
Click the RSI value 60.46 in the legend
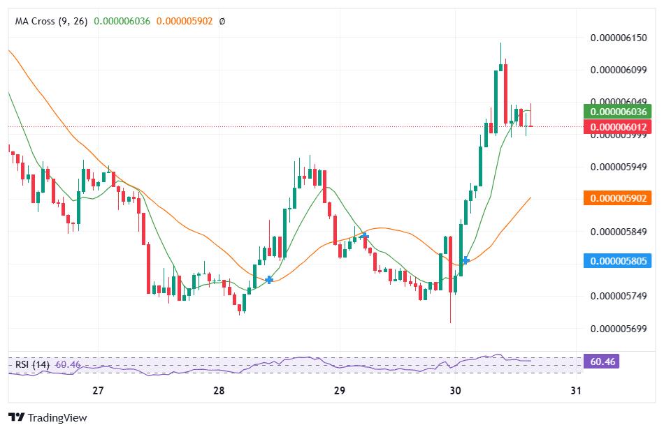[x=68, y=364]
